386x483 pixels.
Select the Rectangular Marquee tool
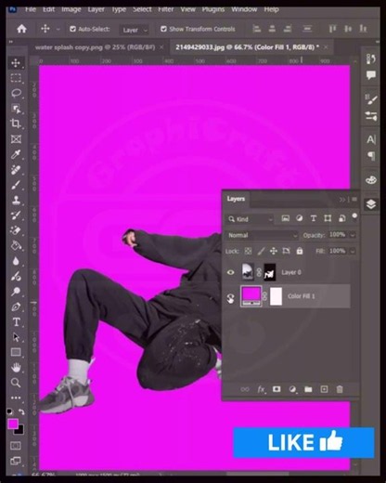(16, 78)
